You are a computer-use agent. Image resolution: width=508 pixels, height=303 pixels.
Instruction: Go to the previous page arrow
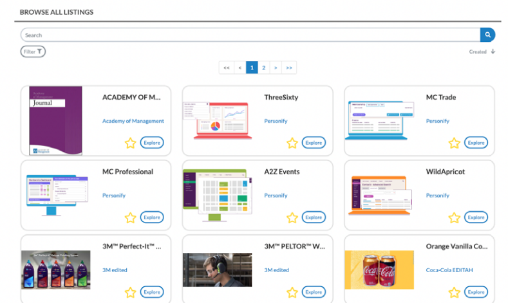(240, 68)
